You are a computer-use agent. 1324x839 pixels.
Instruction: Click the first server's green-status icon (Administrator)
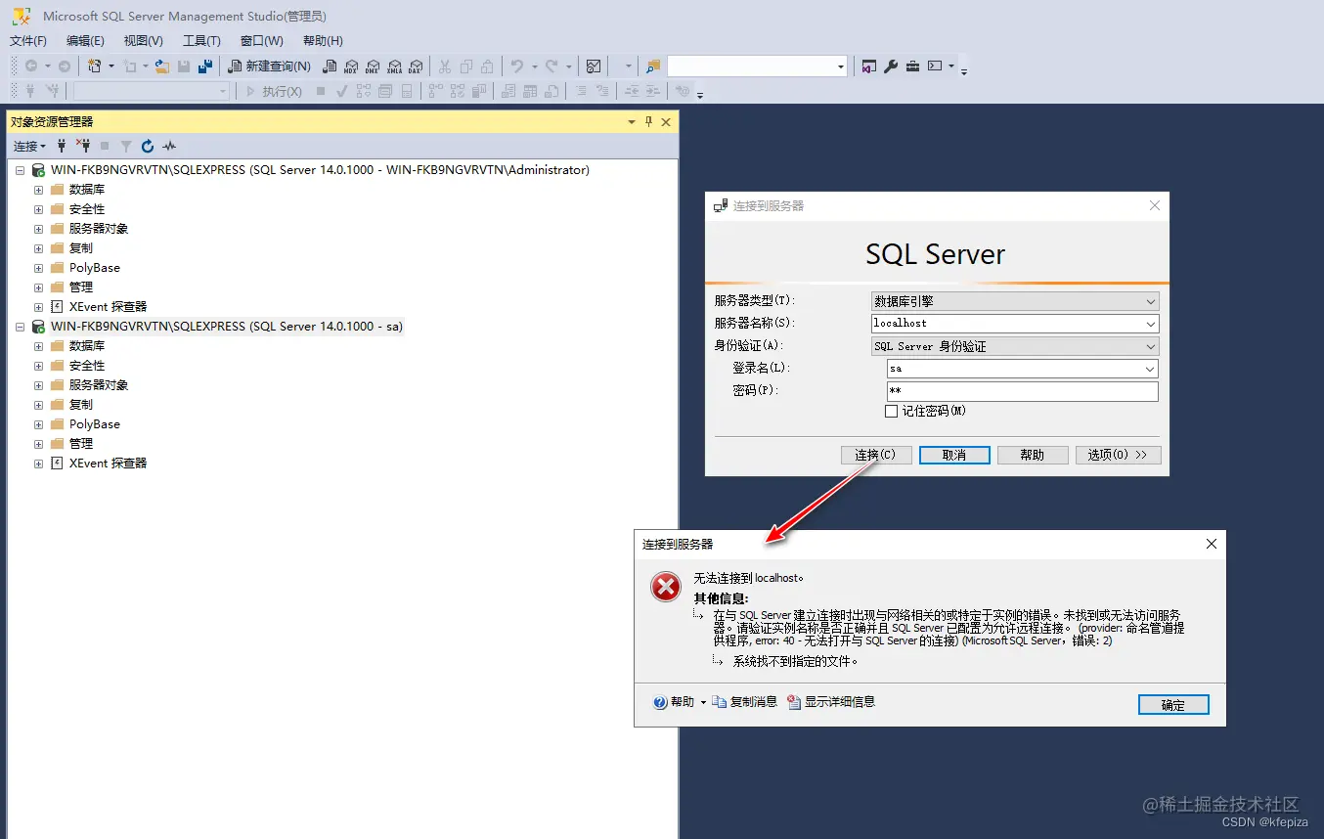click(x=38, y=170)
